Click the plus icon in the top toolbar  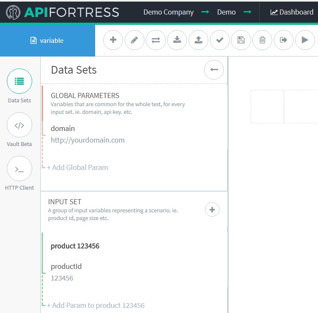point(113,40)
